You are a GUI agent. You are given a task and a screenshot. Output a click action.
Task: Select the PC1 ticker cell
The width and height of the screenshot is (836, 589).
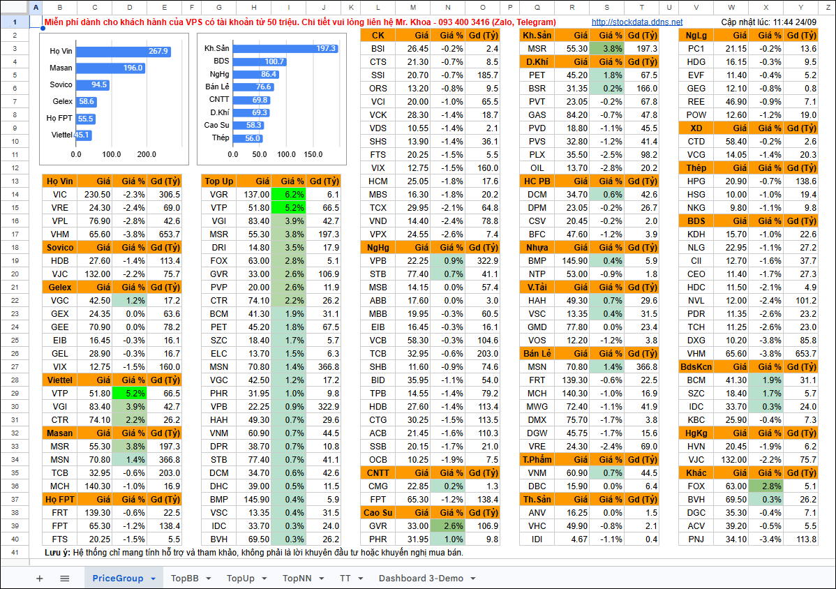point(696,49)
